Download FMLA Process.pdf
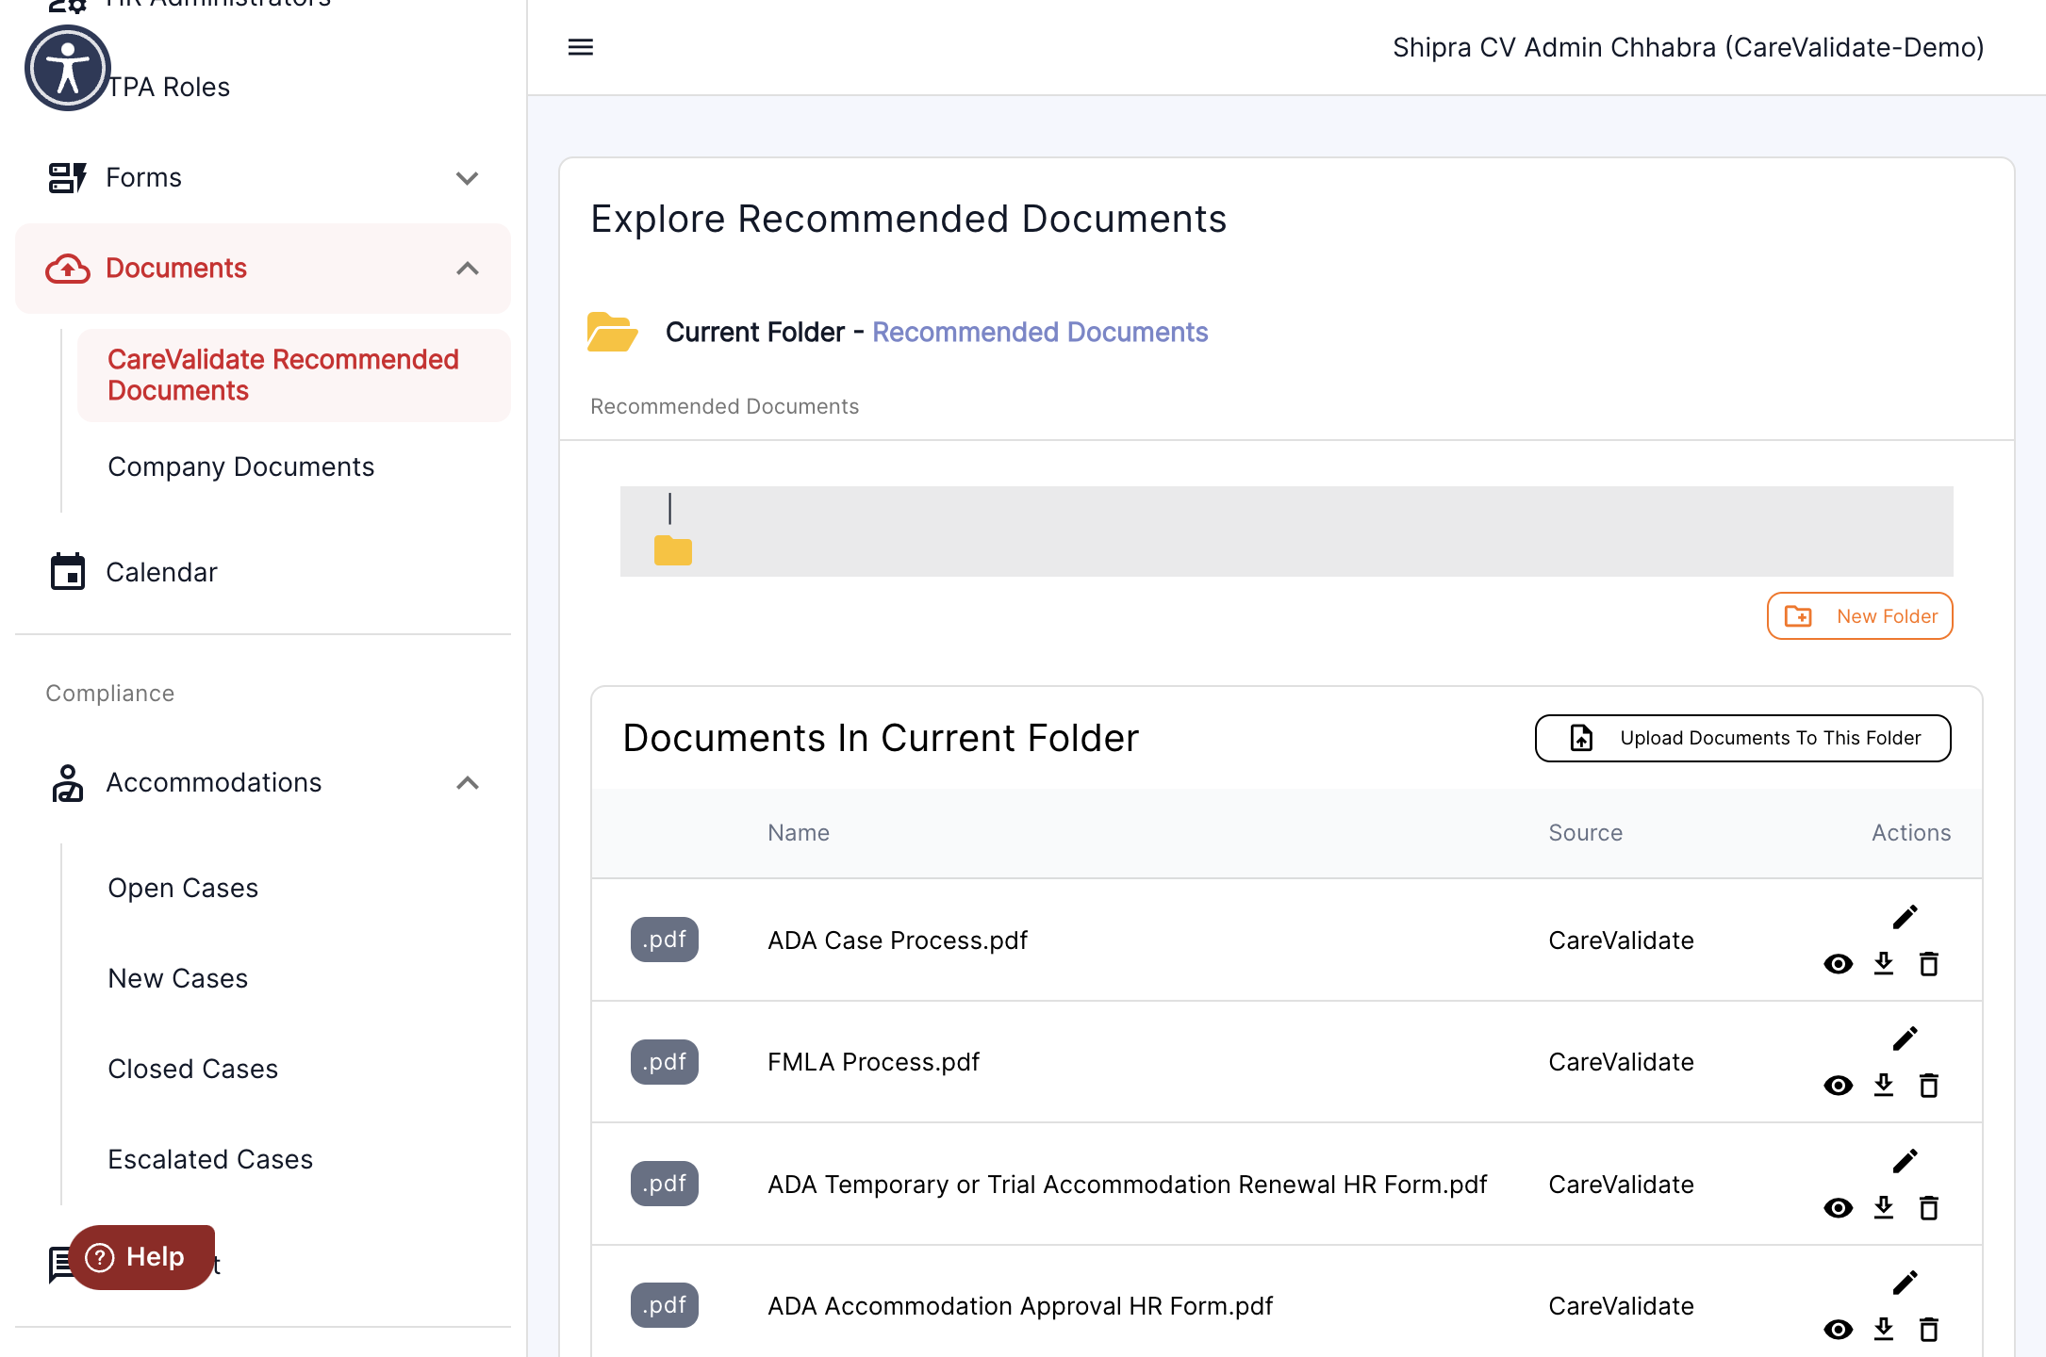2046x1357 pixels. point(1884,1085)
